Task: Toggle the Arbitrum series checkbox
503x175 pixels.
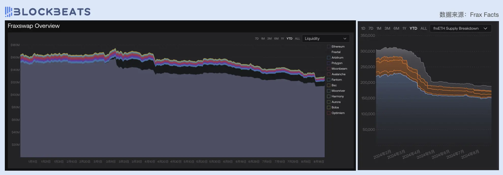Action: pos(329,58)
